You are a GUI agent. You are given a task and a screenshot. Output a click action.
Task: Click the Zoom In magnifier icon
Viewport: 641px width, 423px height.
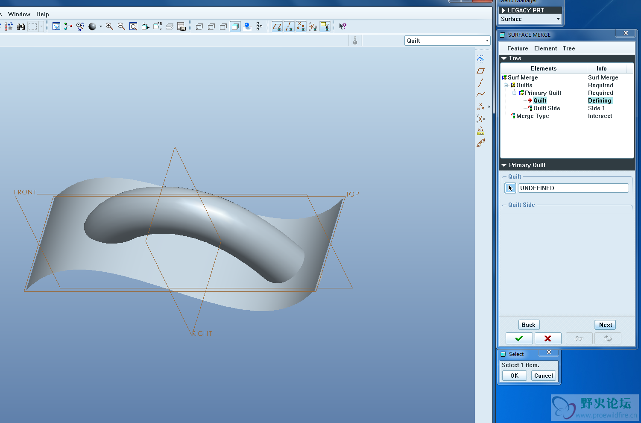pyautogui.click(x=109, y=26)
